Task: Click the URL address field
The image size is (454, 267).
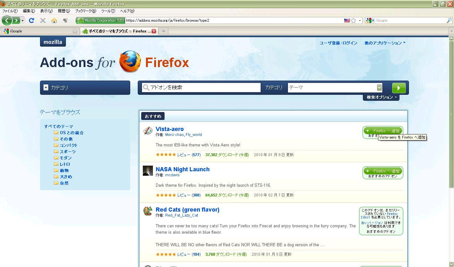Action: [233, 20]
